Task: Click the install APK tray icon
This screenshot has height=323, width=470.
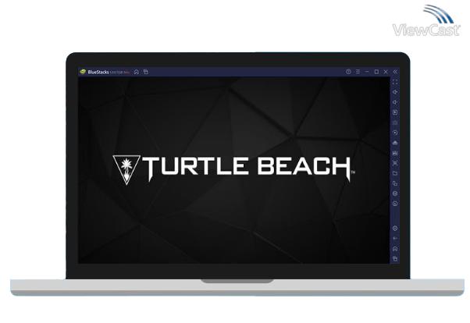Action: pos(395,143)
